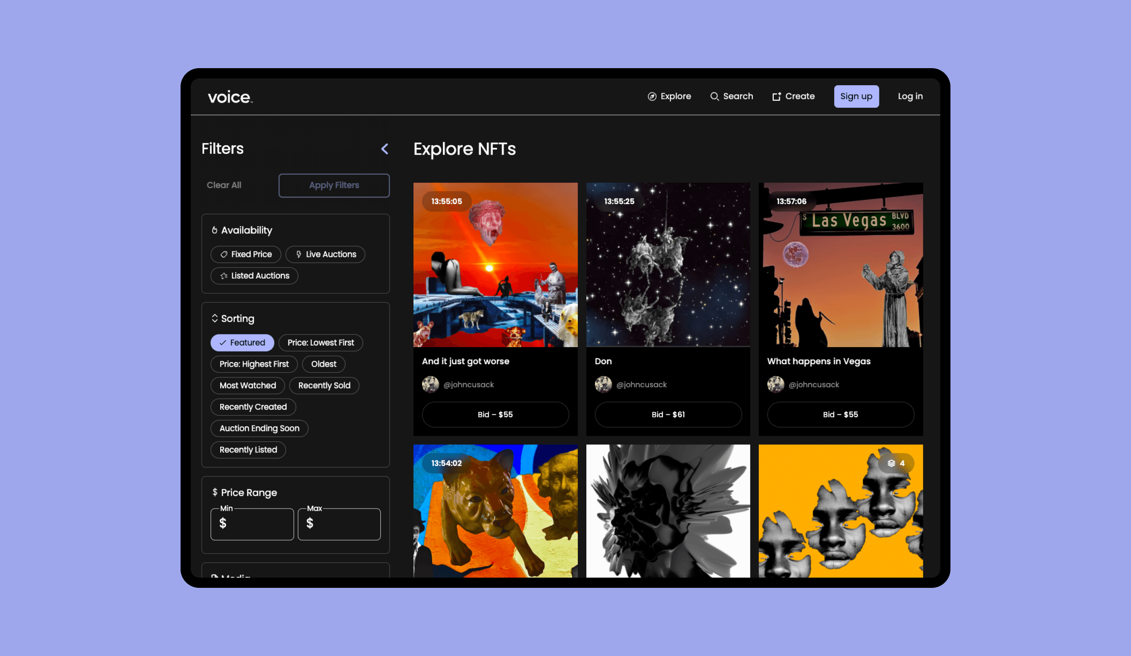
Task: Click the stacked layers 4 badge
Action: (x=896, y=463)
